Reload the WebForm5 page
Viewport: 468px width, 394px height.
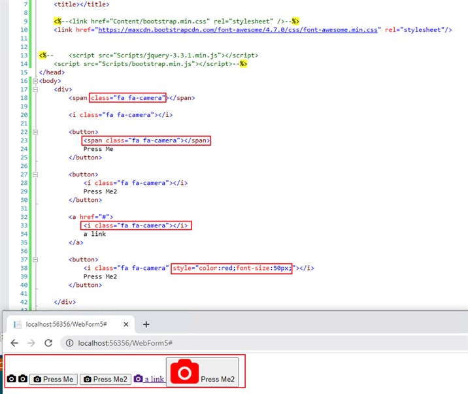pos(48,343)
